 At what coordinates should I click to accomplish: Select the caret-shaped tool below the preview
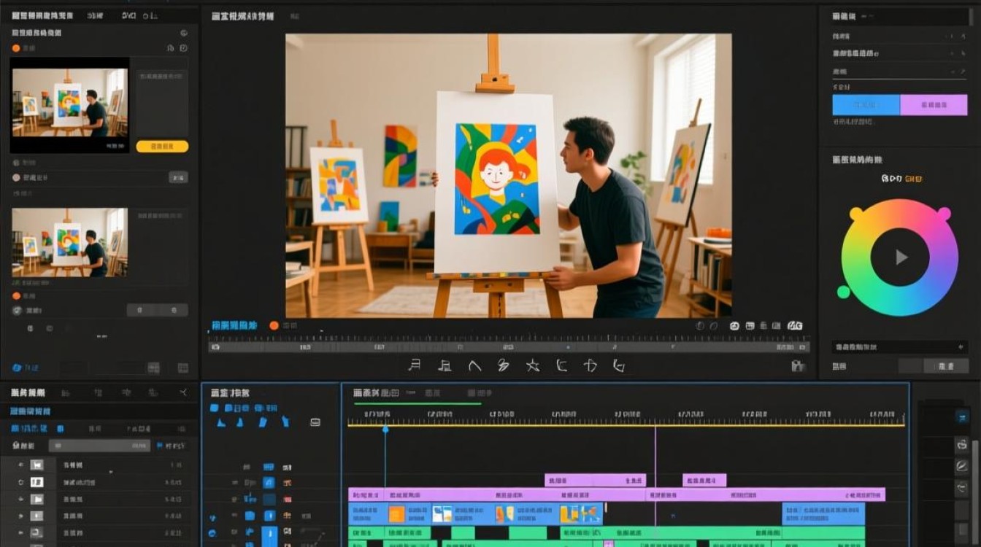(474, 365)
